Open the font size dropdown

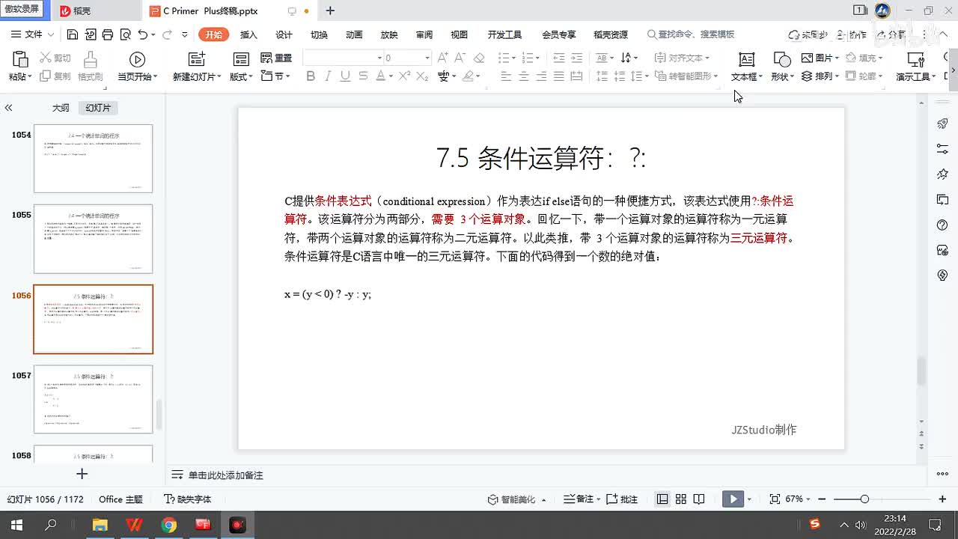click(x=427, y=58)
